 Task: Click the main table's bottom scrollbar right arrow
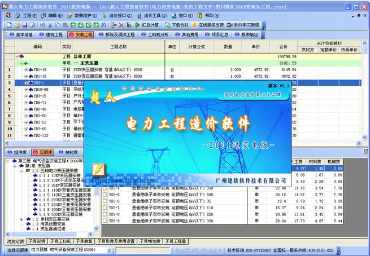(x=359, y=143)
